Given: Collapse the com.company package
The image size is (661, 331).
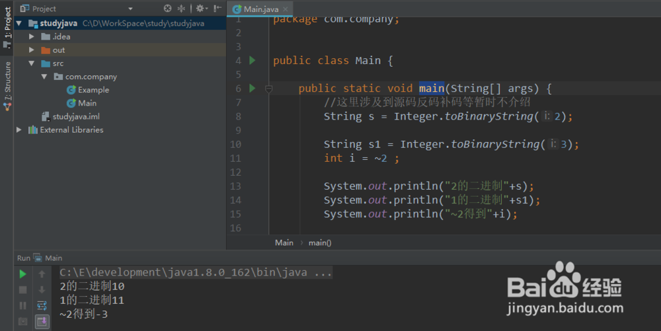Looking at the screenshot, I should pyautogui.click(x=44, y=77).
